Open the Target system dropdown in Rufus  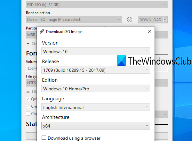[x=161, y=35]
